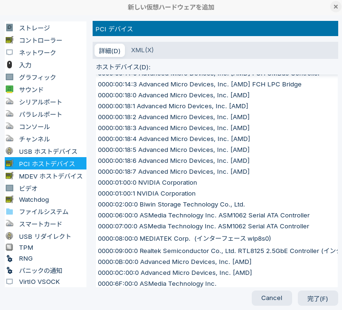
Task: Select 0000:01:00:0 NVIDIA Corporation device
Action: click(x=217, y=182)
